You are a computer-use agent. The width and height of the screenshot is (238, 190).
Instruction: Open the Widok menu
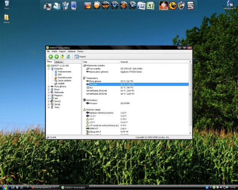pos(55,51)
